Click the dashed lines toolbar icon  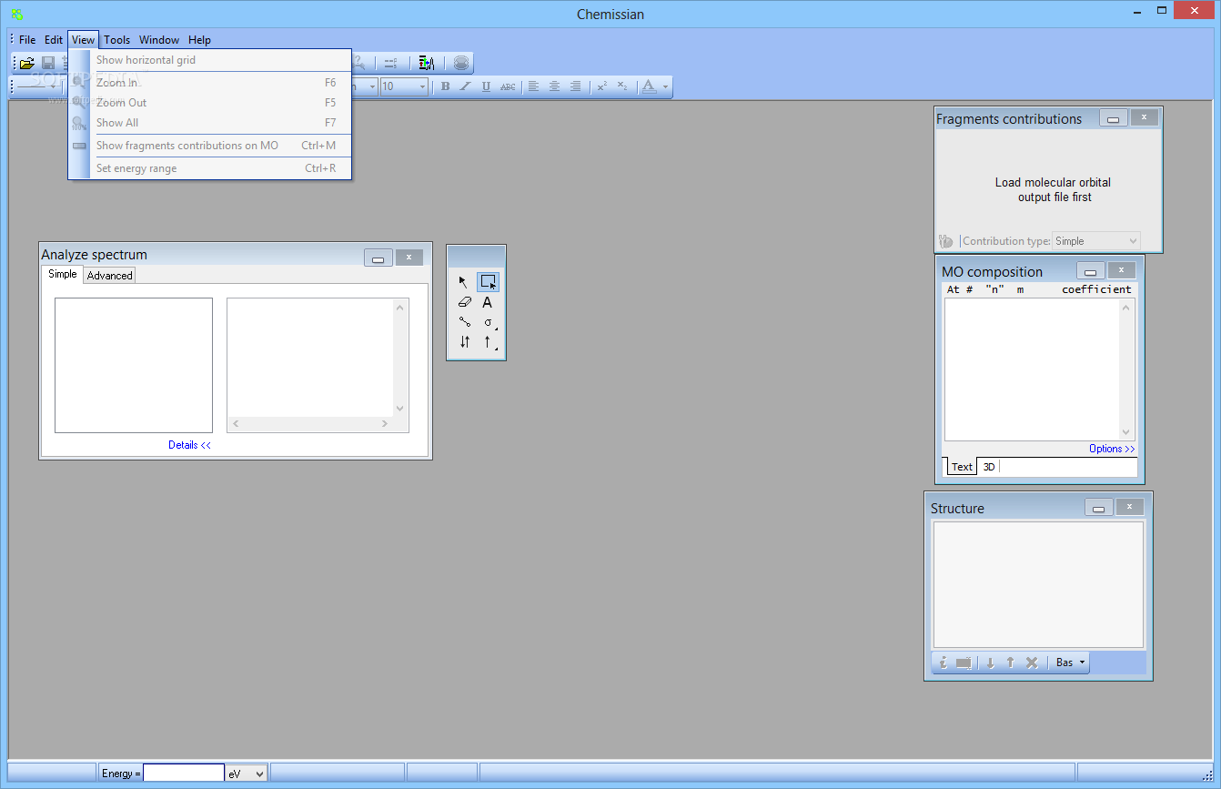pos(390,64)
